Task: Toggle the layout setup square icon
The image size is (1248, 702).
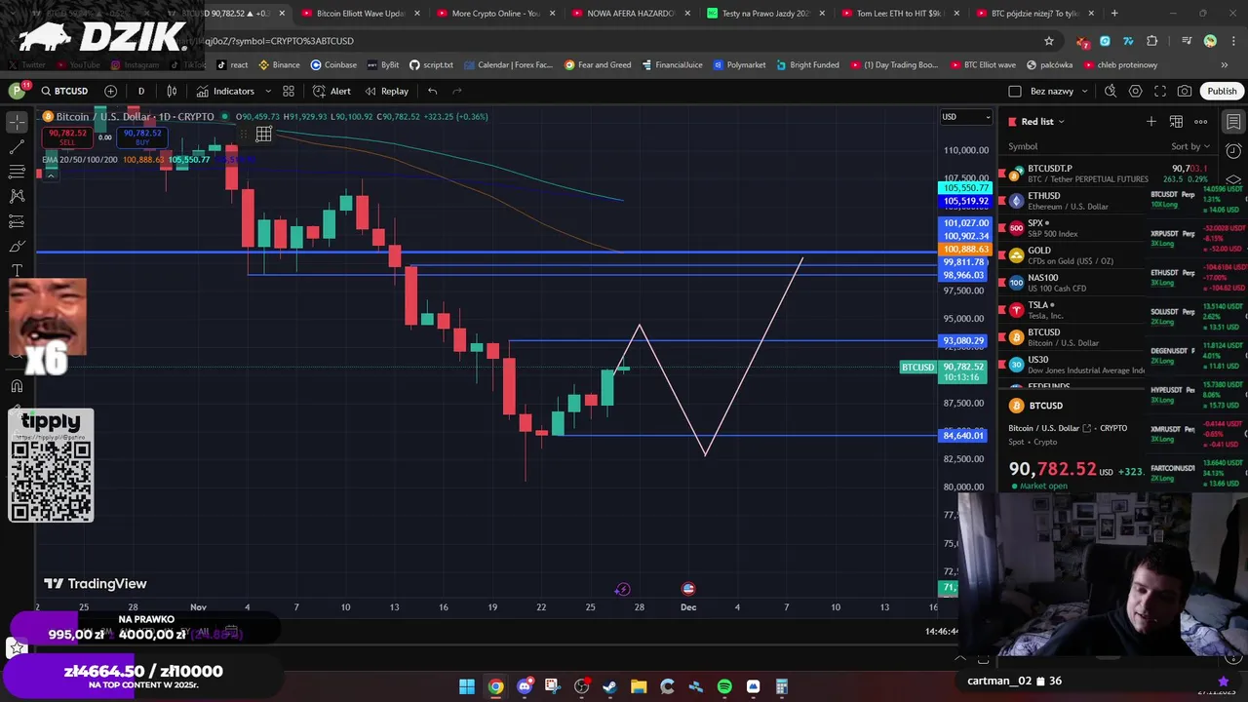Action: 1014,91
